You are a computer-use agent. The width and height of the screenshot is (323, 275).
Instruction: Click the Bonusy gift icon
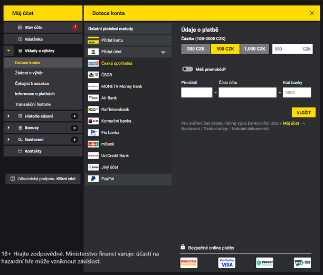point(20,127)
